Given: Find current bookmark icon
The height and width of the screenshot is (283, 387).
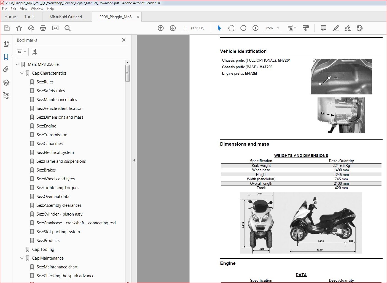Looking at the screenshot, I should pyautogui.click(x=34, y=52).
